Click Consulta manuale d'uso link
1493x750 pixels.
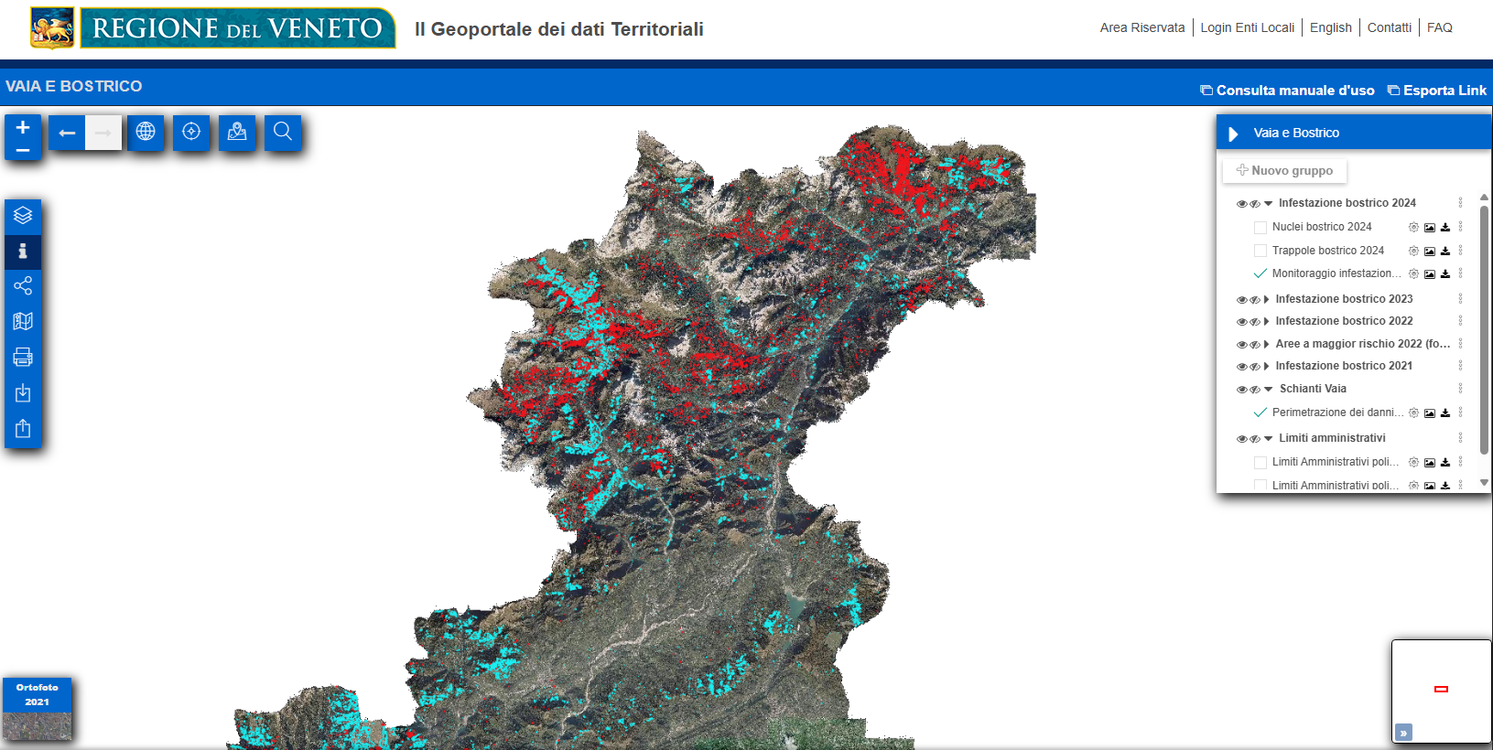pyautogui.click(x=1287, y=91)
